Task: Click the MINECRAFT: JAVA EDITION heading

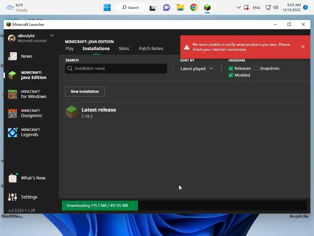Action: [x=89, y=42]
